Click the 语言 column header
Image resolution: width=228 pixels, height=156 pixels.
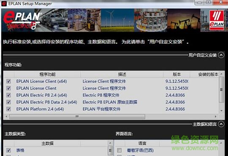click(x=142, y=143)
